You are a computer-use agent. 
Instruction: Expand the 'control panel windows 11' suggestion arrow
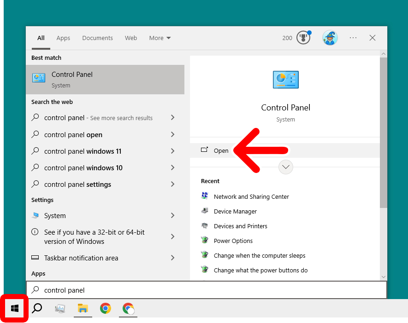(x=172, y=151)
